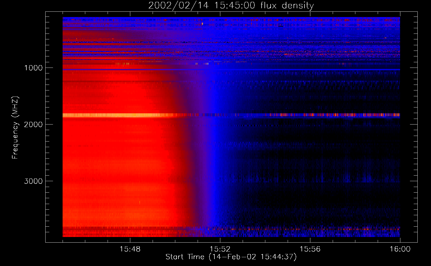Click the 16:00 time tick label
Screen dimensions: 431x266
point(400,249)
